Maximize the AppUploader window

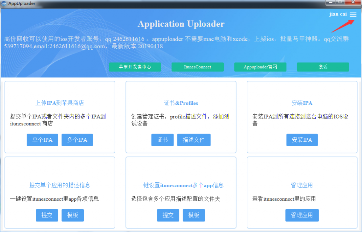[340, 2]
